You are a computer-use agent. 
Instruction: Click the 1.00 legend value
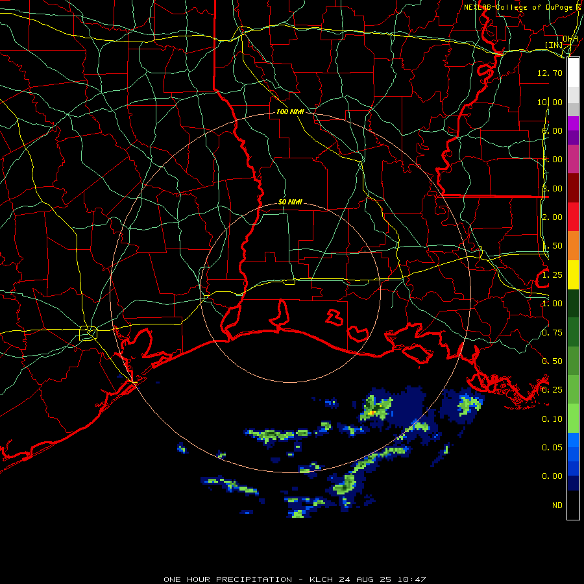(552, 304)
